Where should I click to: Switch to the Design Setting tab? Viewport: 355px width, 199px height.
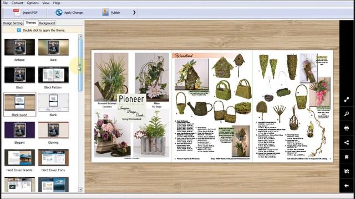point(13,23)
